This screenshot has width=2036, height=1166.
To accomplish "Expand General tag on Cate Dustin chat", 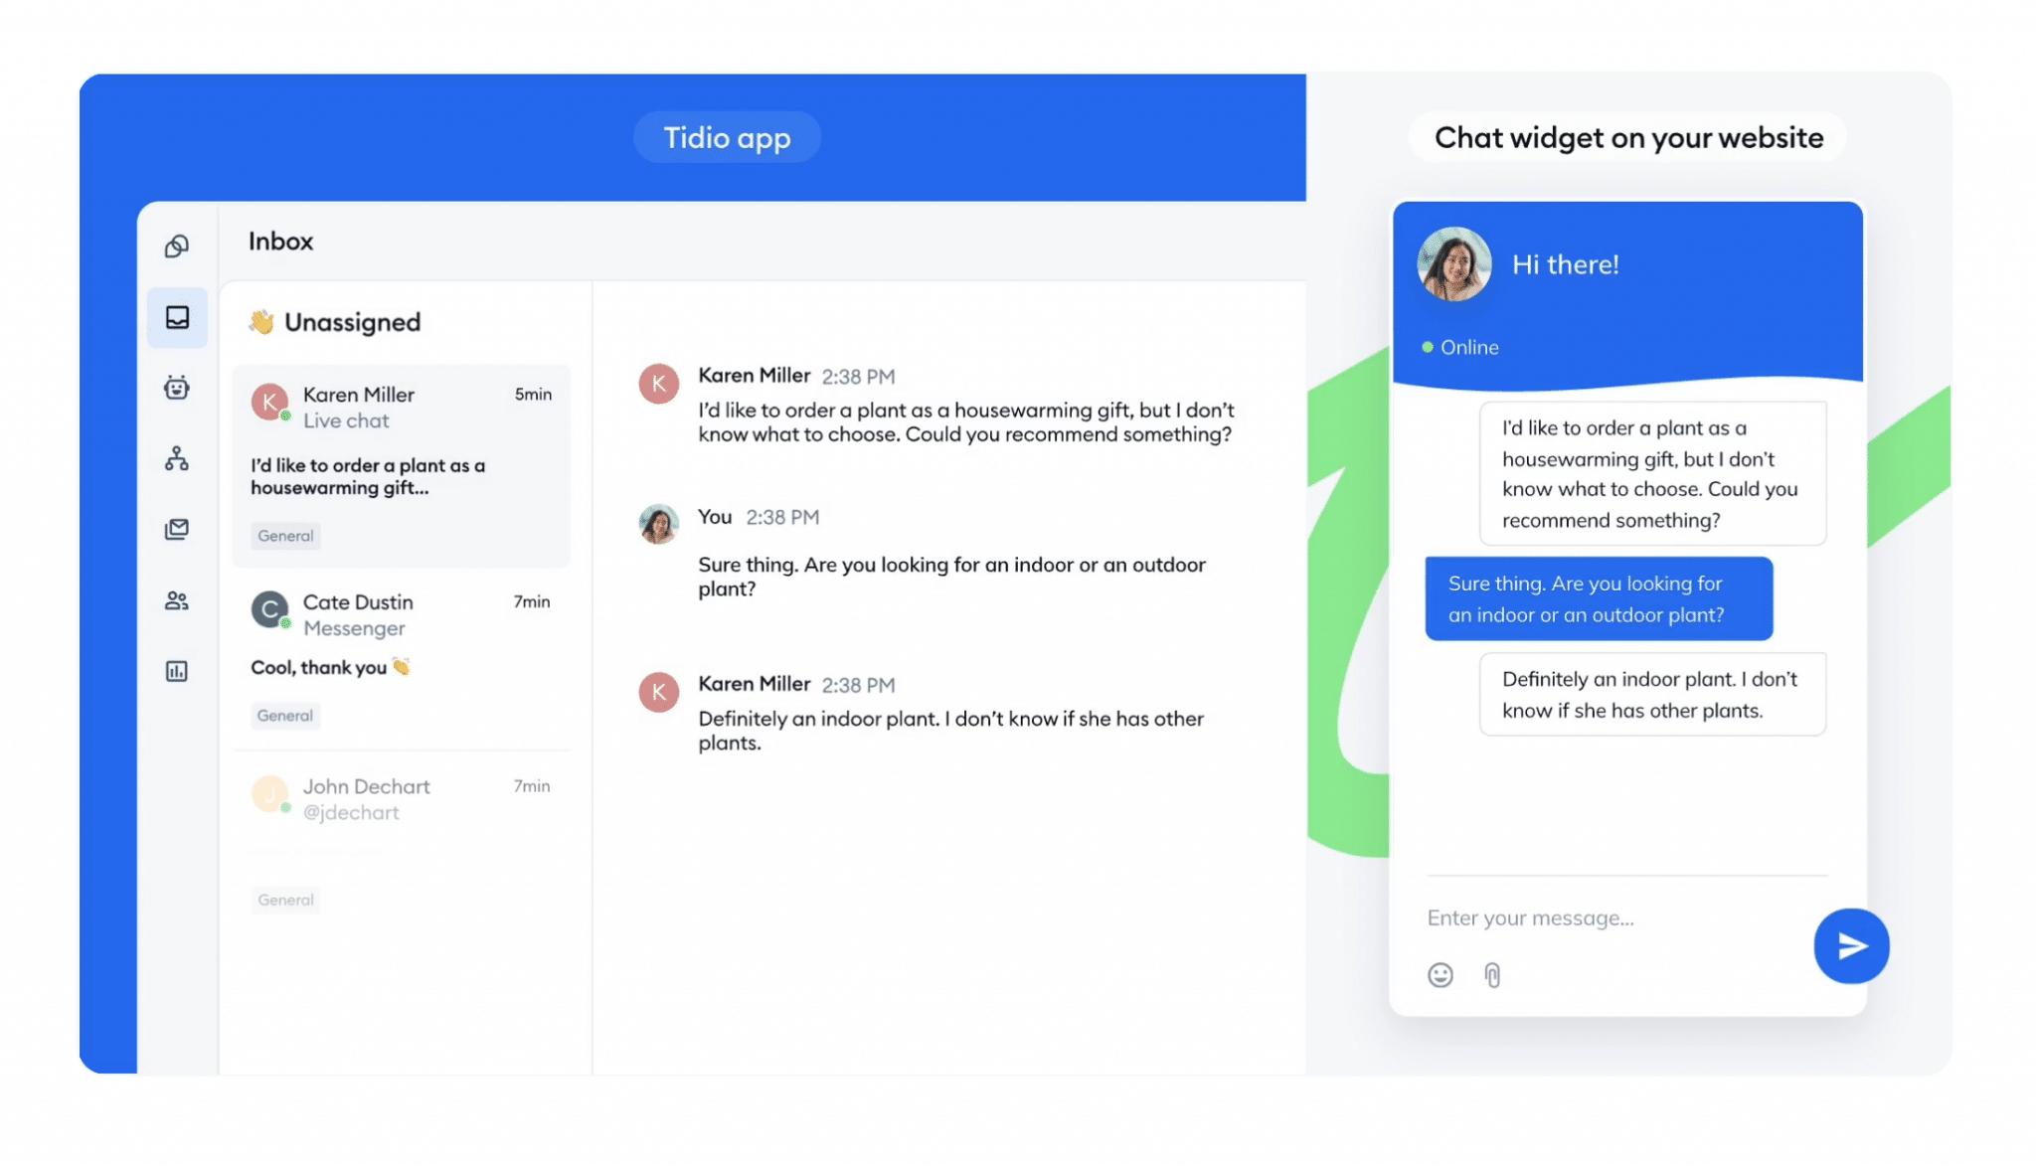I will pos(285,715).
